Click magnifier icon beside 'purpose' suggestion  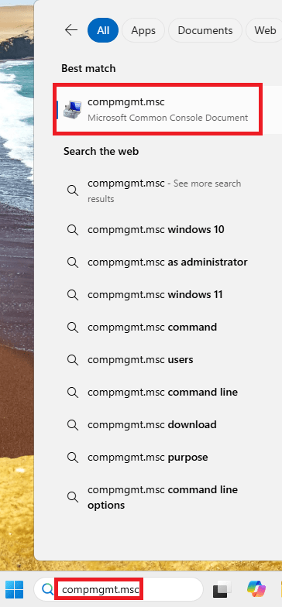[73, 457]
